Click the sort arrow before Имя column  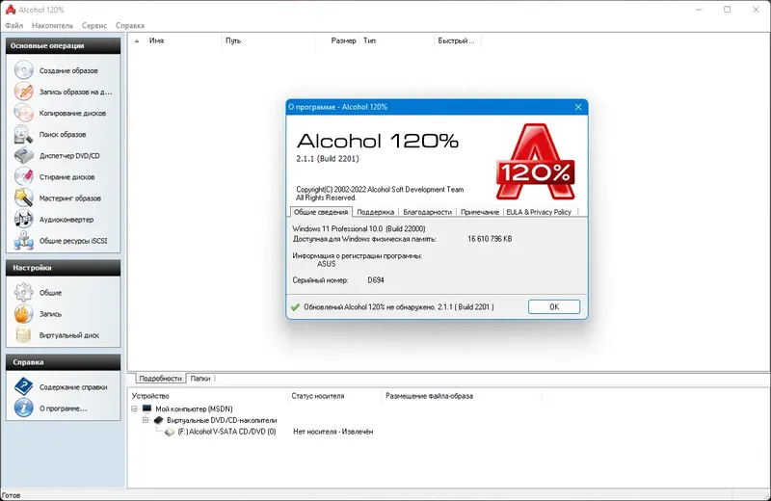137,40
